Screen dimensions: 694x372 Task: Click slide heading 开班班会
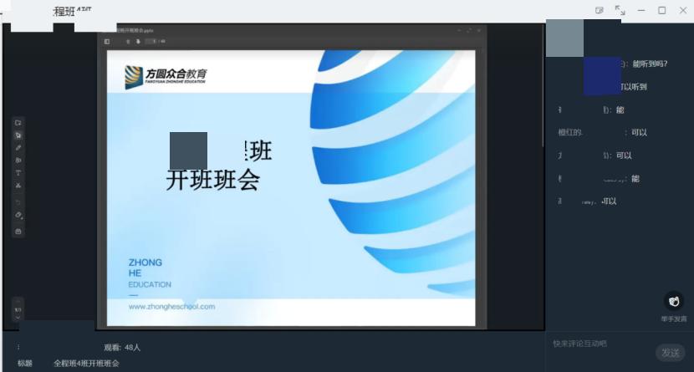coord(213,180)
